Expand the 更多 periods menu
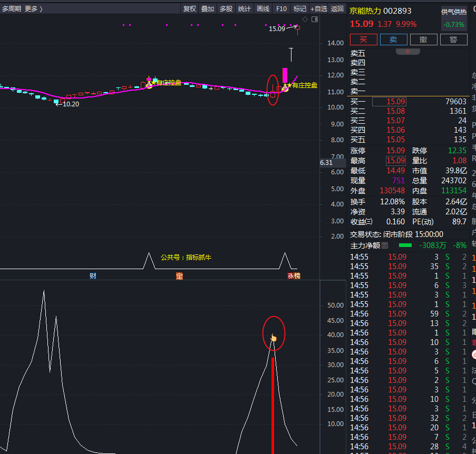The height and width of the screenshot is (454, 476). point(33,9)
